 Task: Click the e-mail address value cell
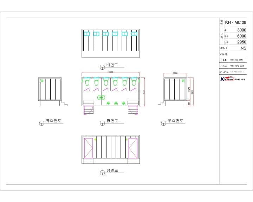[238, 72]
